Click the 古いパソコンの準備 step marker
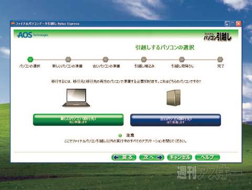The image size is (252, 190). 106,59
